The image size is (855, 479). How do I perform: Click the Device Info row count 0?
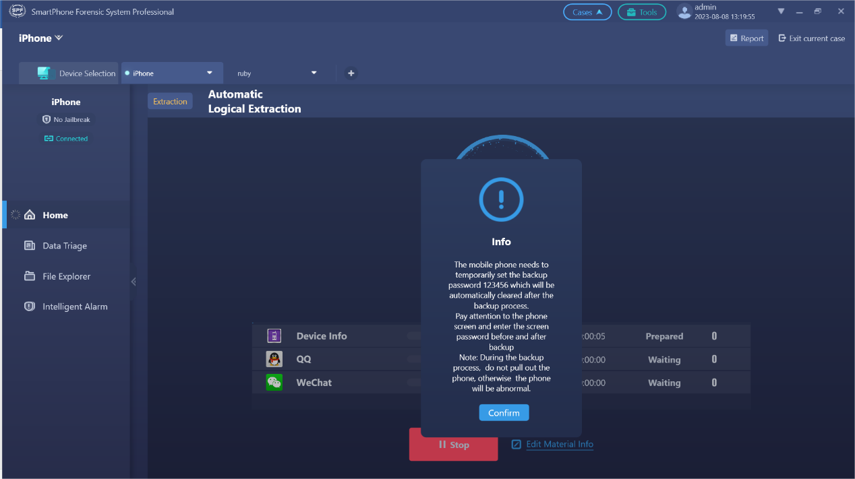pos(714,336)
